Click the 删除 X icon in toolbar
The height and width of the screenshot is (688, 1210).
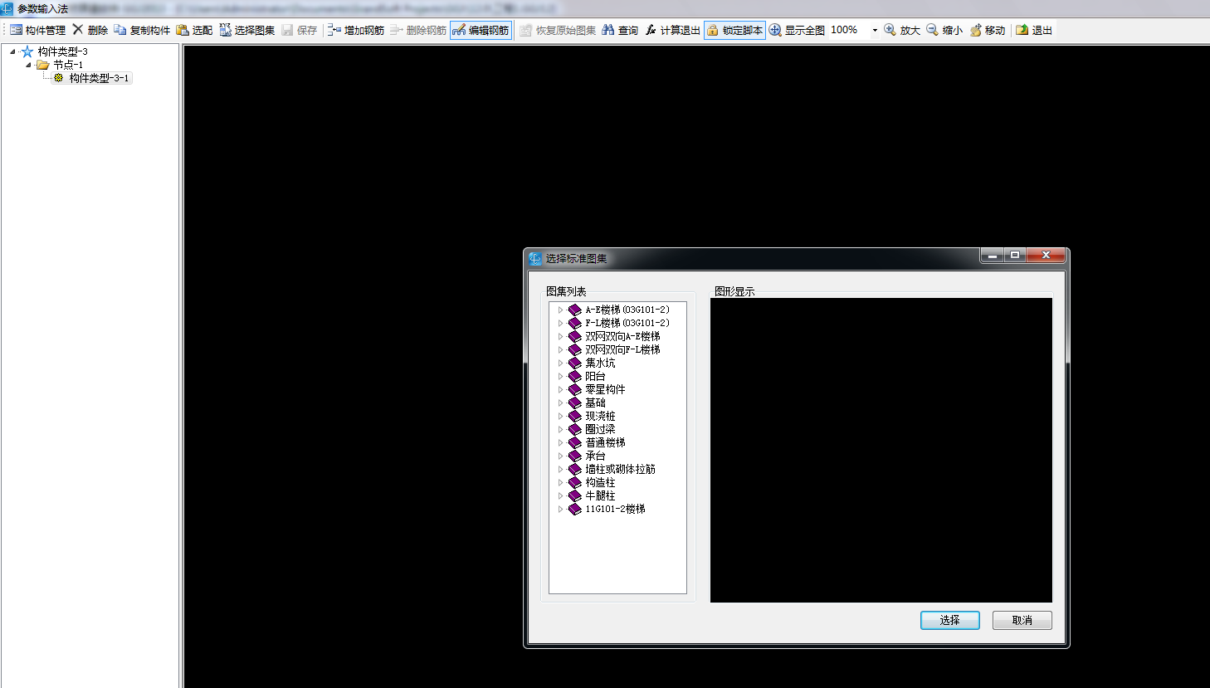click(78, 30)
